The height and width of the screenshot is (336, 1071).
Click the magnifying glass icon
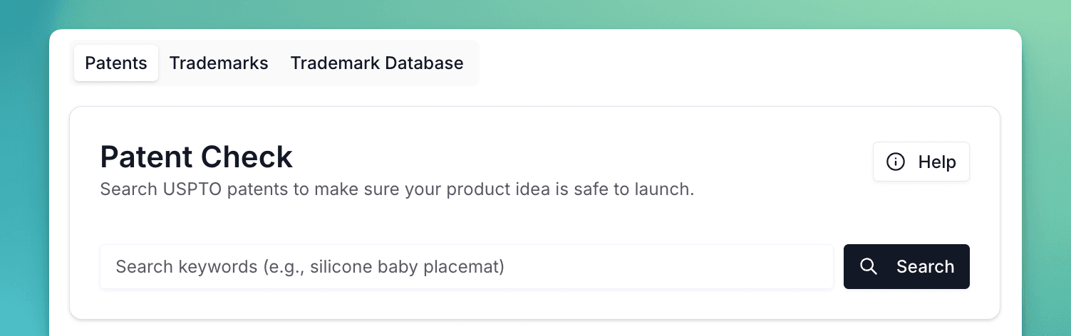(x=868, y=267)
